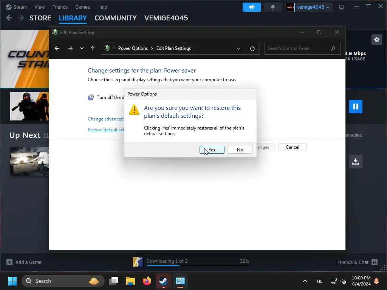Click No in Power Options dialog
The width and height of the screenshot is (387, 290).
tap(240, 150)
